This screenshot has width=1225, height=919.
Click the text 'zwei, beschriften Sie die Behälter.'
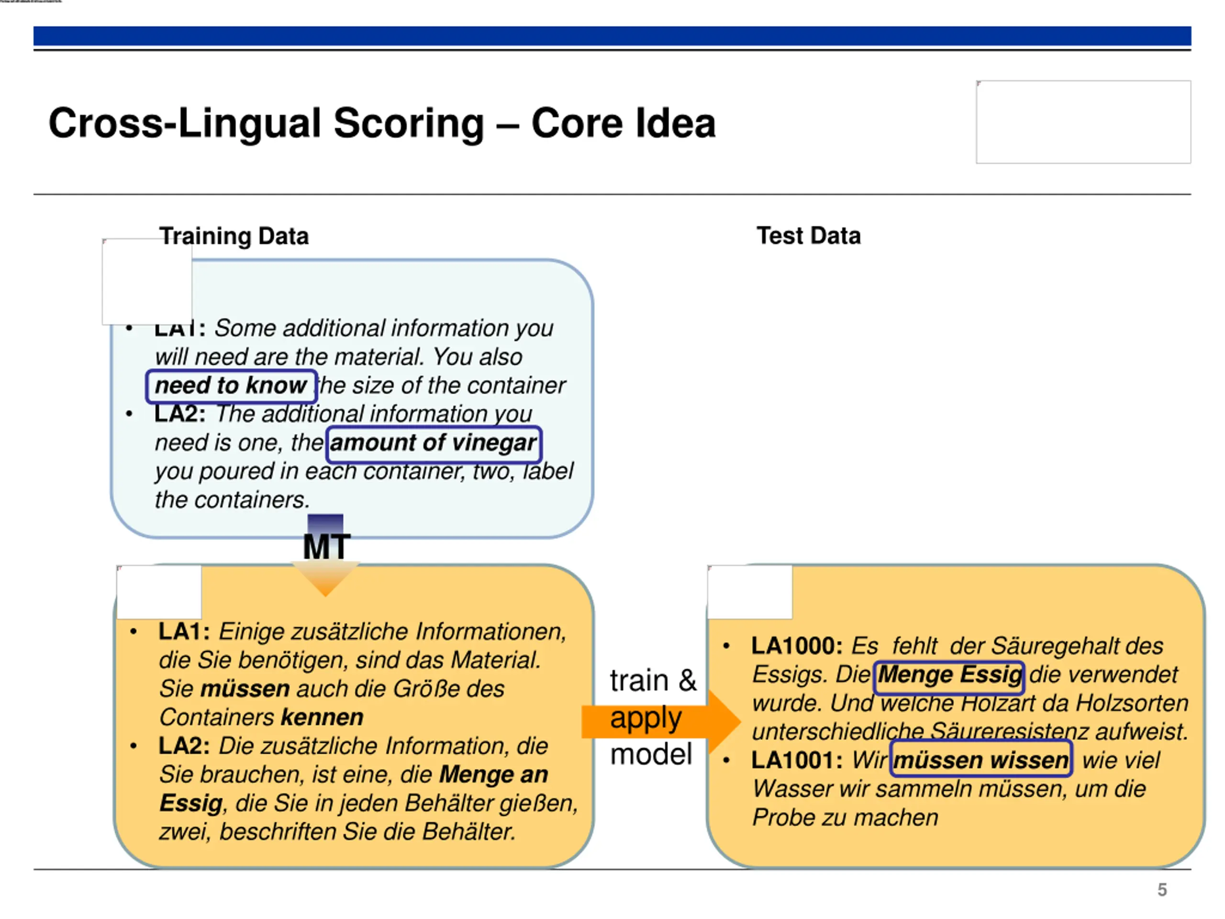coord(338,832)
